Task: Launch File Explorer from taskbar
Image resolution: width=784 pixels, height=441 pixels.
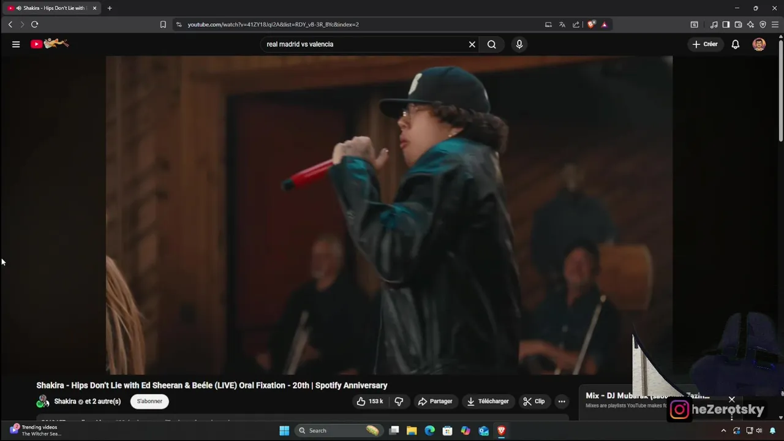Action: tap(412, 431)
